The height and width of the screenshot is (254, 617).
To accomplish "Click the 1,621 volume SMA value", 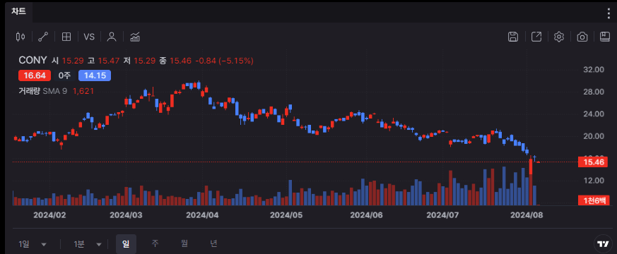I will point(83,91).
